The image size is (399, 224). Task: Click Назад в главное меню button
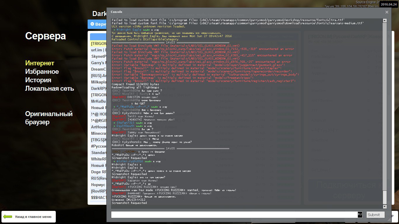pyautogui.click(x=29, y=217)
